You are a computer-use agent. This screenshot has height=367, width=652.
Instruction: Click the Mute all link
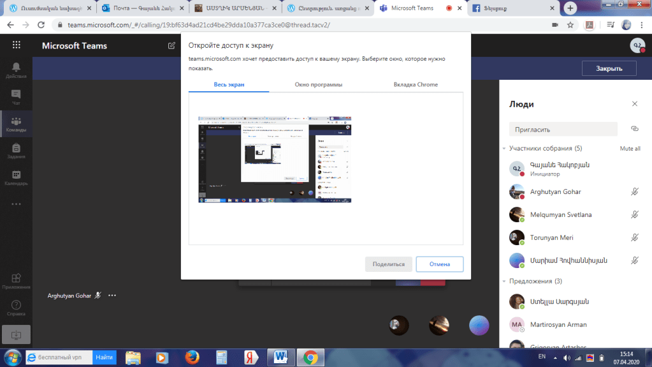pos(630,148)
